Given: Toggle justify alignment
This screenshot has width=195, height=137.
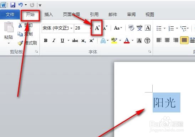Looking at the screenshot, I should point(184,40).
